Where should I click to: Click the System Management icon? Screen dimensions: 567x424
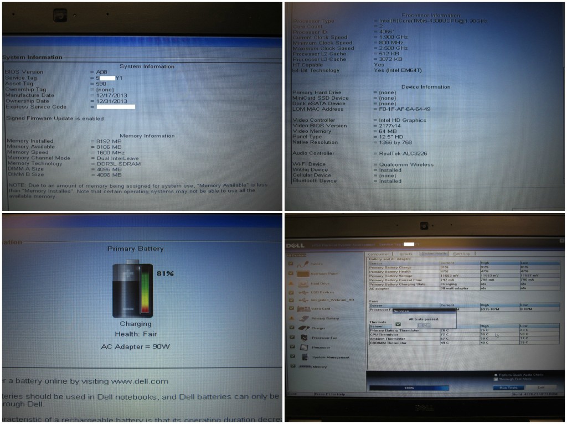coord(305,357)
